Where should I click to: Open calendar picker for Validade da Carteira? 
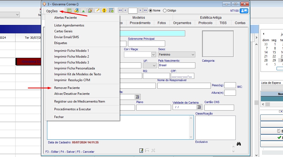pyautogui.click(x=199, y=107)
